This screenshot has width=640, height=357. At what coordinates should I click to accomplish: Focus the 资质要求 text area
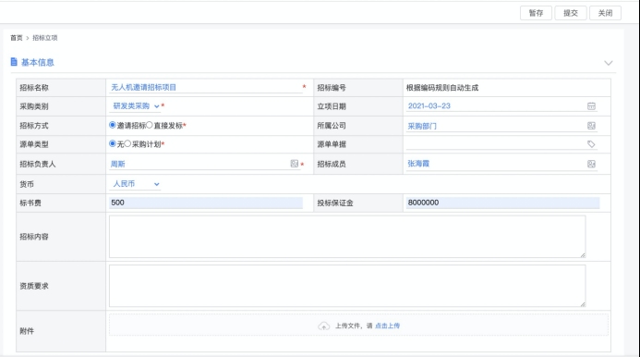coord(347,286)
